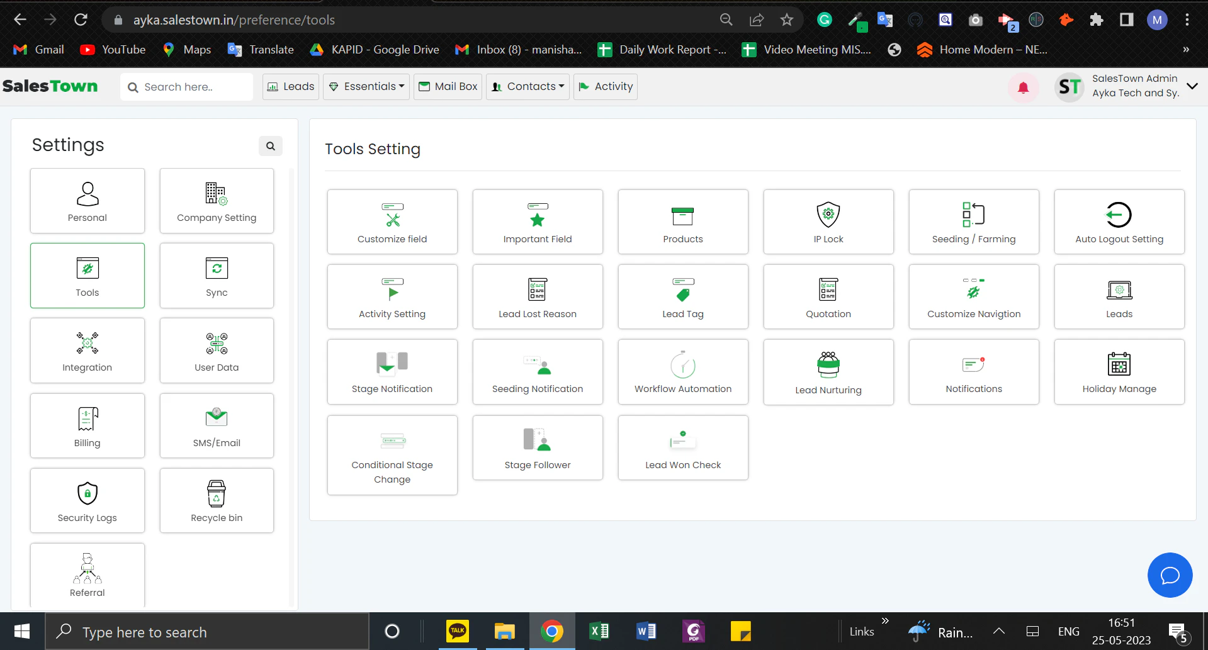Open the Security Logs settings

tap(87, 500)
